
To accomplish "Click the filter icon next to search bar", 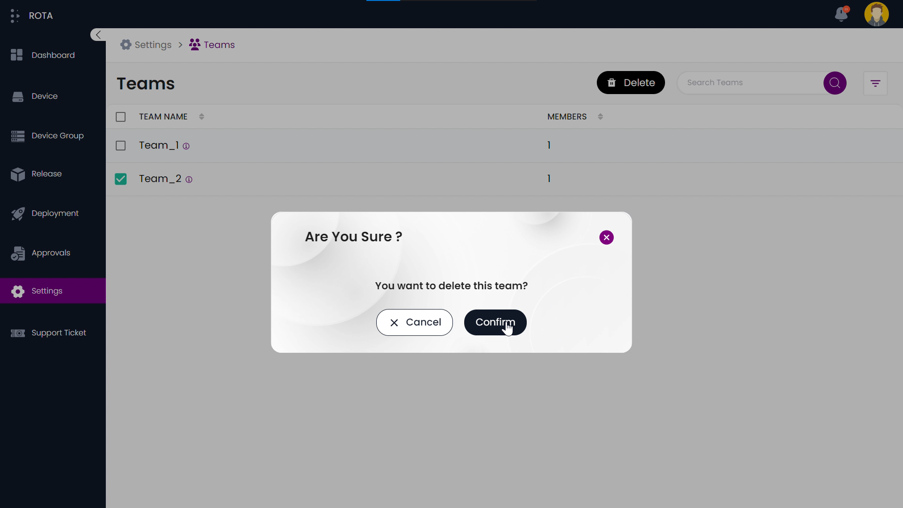I will (x=875, y=83).
